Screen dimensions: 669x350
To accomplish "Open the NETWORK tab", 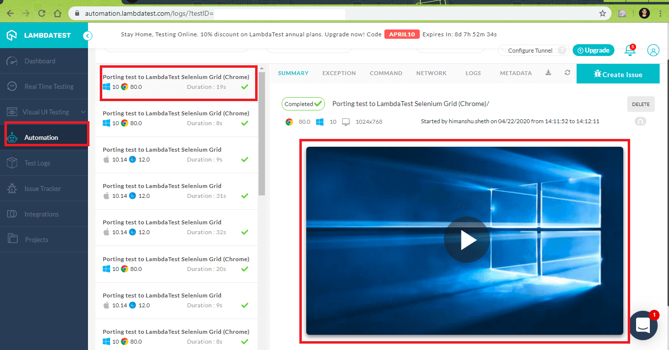I will click(x=431, y=73).
